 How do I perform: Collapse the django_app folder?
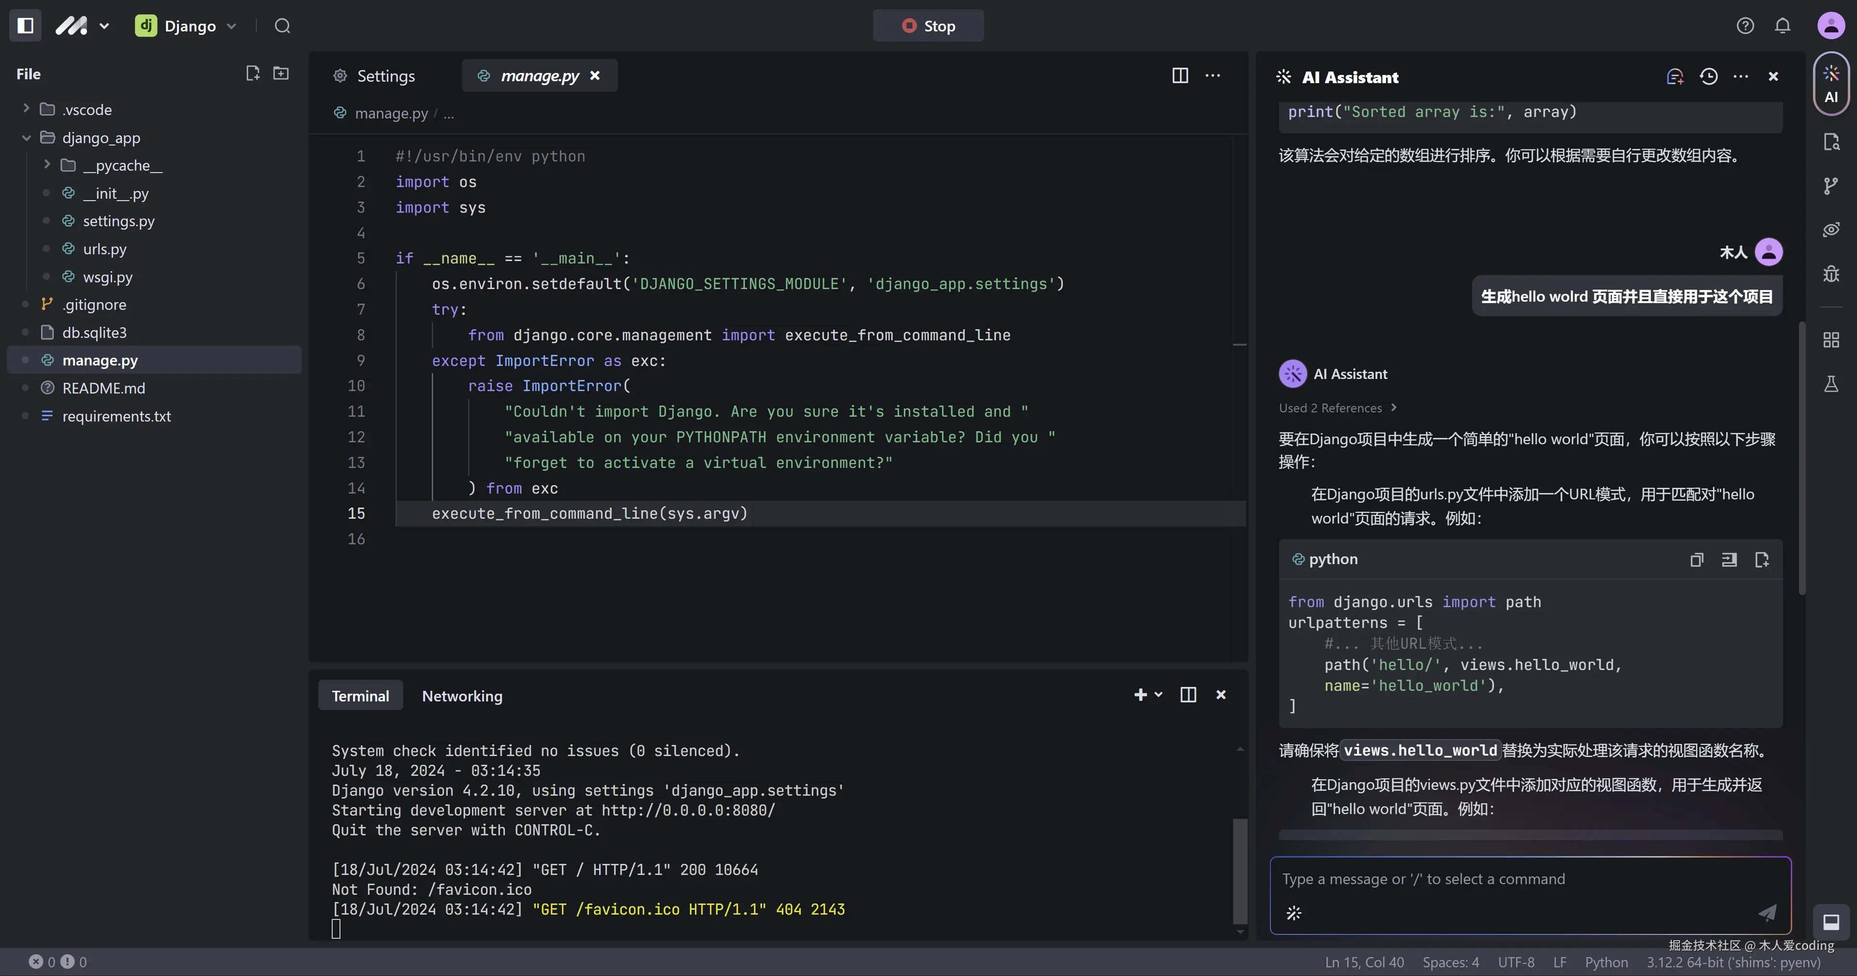26,138
